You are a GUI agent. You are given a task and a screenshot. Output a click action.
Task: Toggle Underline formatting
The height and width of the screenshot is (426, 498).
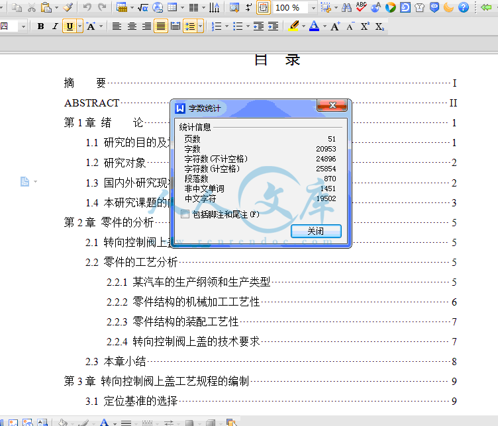click(70, 26)
